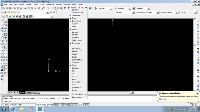
Task: Click the MODEL button in status bar
Action: (87, 105)
